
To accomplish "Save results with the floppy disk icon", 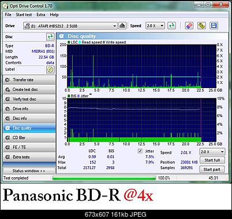I will tap(214, 25).
